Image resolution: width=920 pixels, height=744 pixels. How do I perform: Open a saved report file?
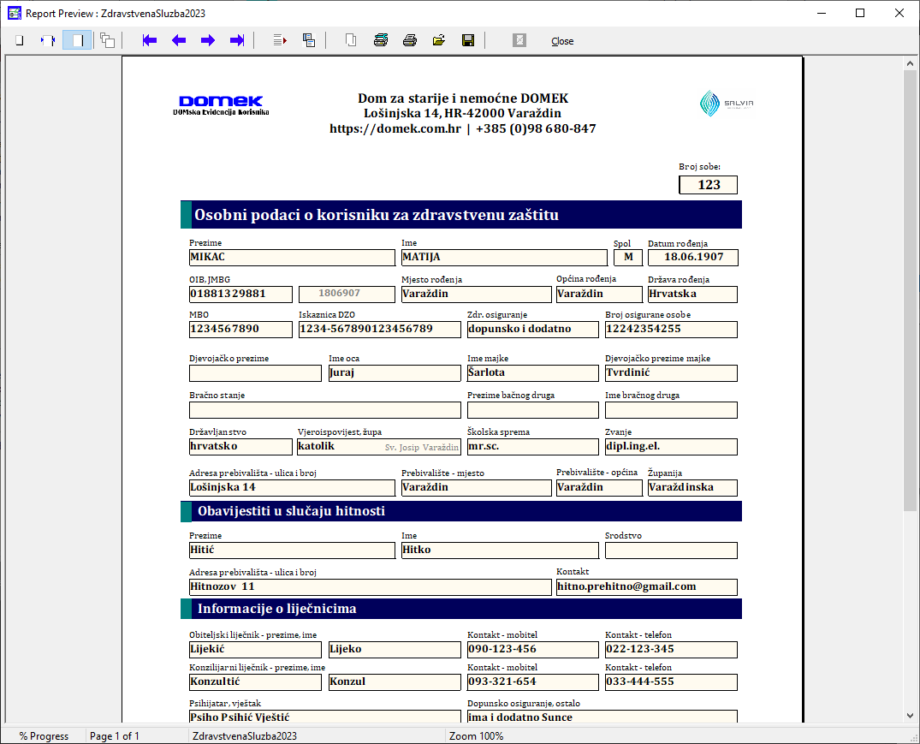pos(439,40)
